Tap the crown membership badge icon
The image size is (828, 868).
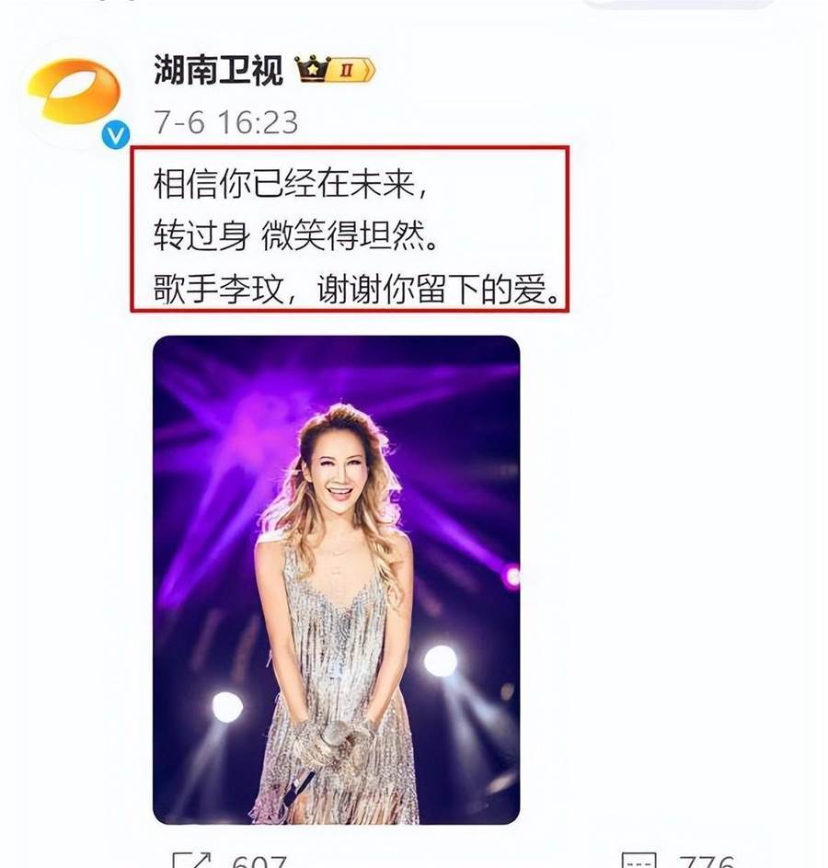(x=313, y=69)
